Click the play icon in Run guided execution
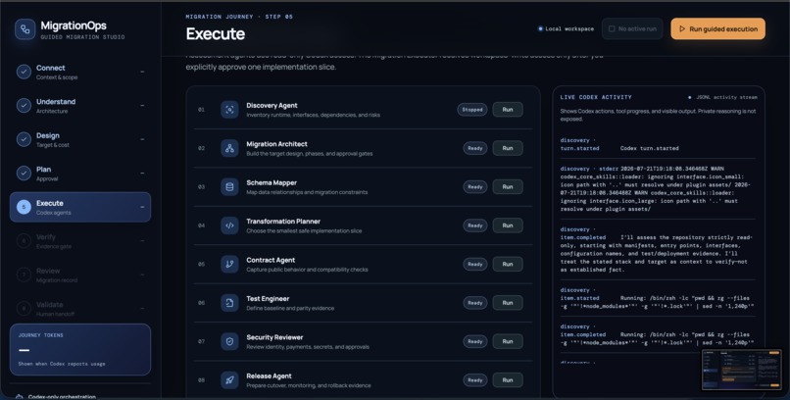Viewport: 790px width, 400px height. click(682, 28)
